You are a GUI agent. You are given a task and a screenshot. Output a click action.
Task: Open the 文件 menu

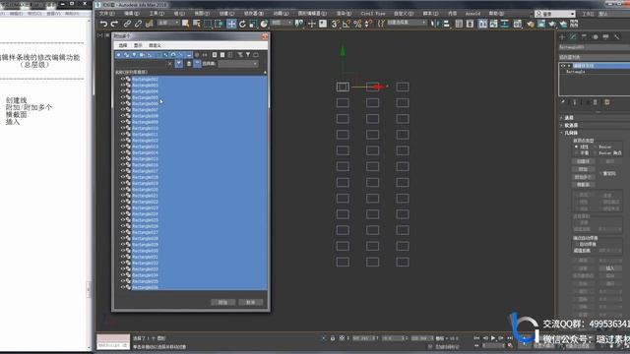tap(106, 14)
